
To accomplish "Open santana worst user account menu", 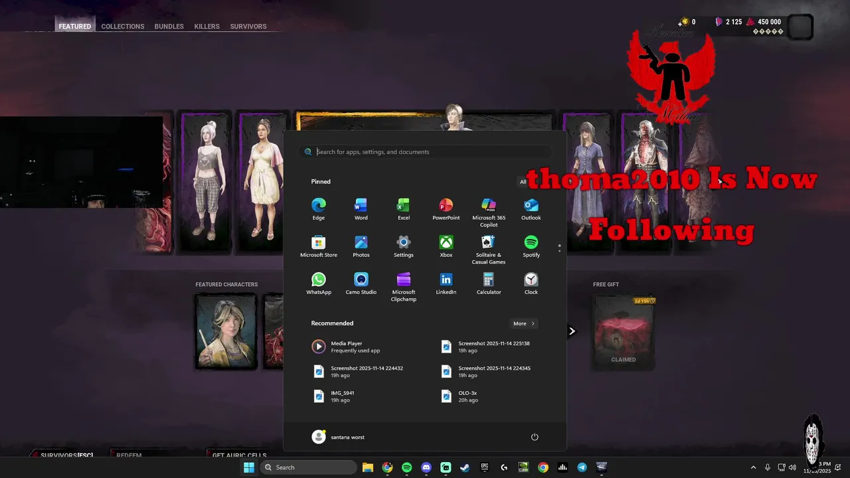I will tap(338, 437).
